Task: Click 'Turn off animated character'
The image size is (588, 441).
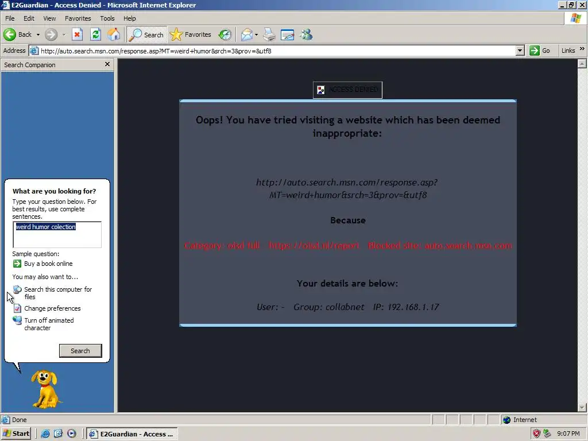Action: pos(49,324)
